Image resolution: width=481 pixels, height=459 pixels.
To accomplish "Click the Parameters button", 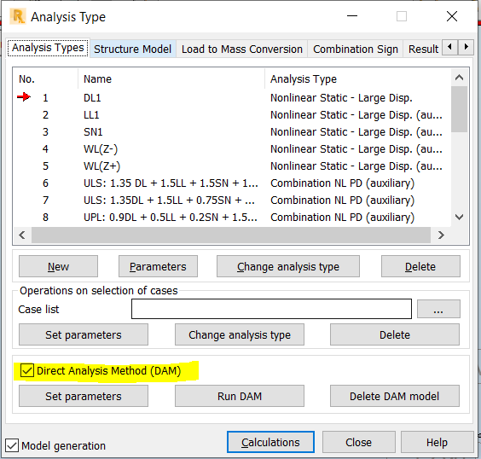I will [158, 266].
